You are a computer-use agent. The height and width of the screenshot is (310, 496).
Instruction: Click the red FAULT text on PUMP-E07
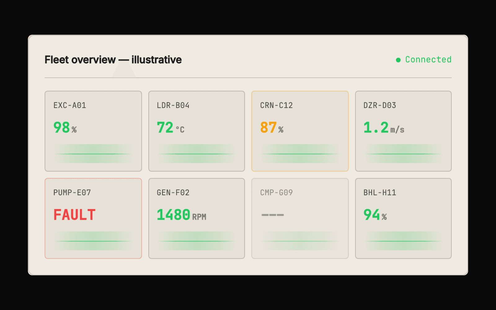pyautogui.click(x=74, y=215)
